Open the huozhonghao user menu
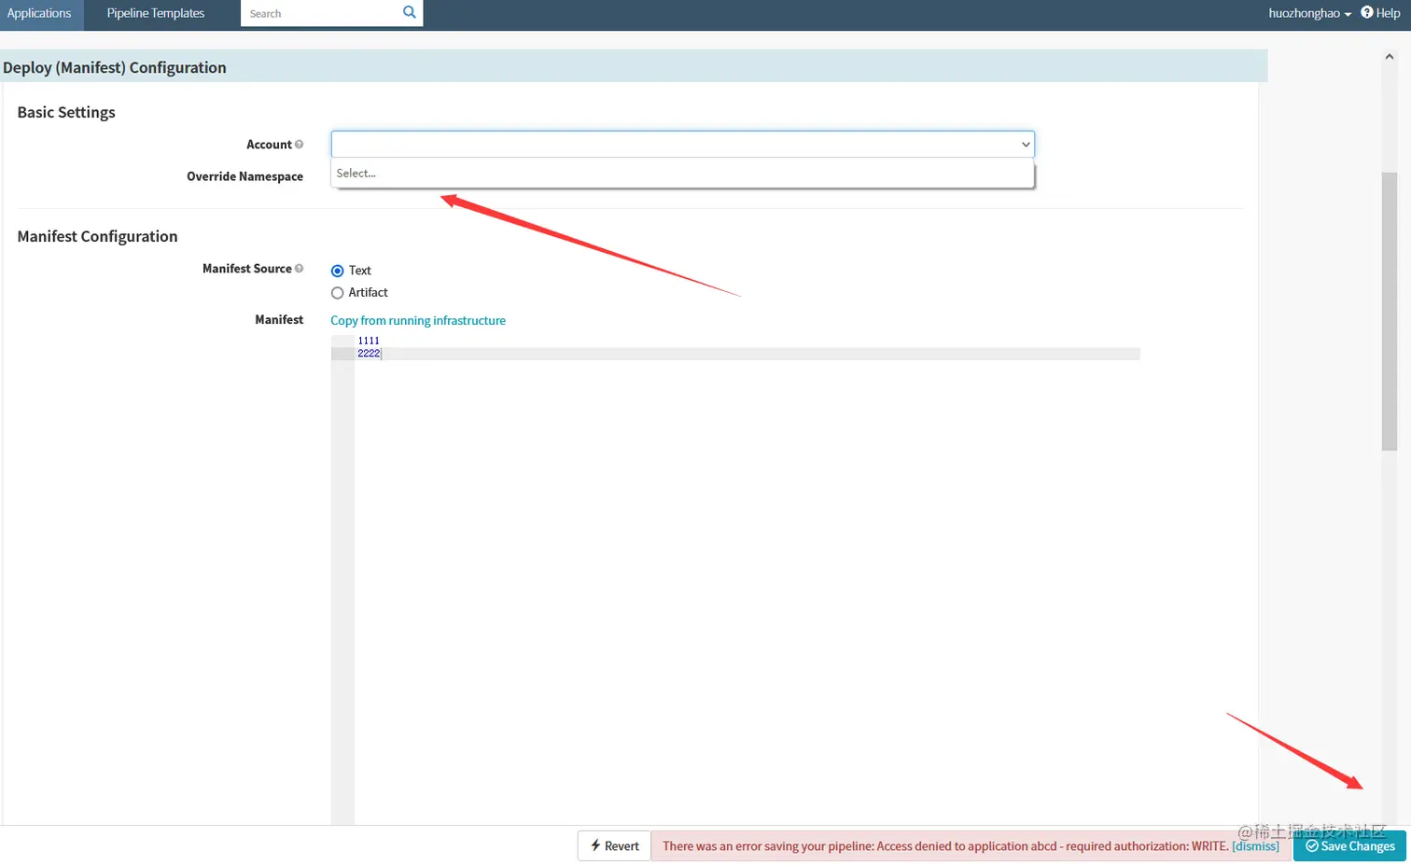1411x865 pixels. 1309,13
